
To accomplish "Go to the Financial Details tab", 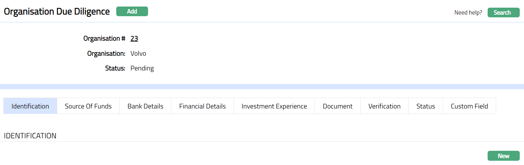I will click(202, 106).
